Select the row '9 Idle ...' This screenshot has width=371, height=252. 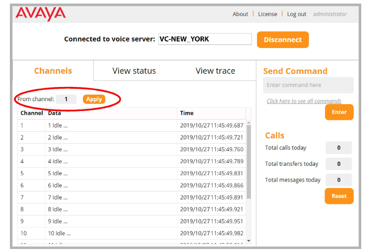coord(131,221)
